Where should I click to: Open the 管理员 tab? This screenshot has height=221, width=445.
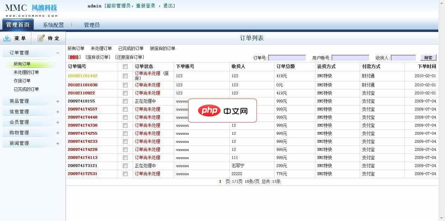coord(91,25)
